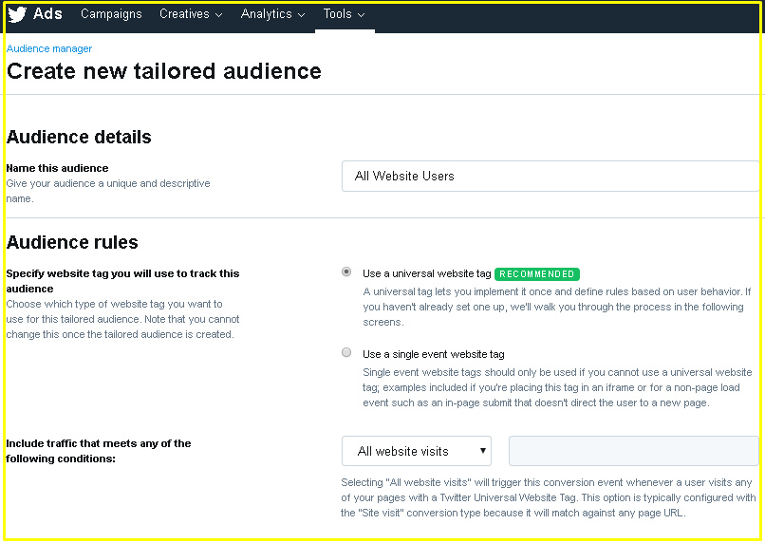The image size is (765, 543).
Task: Open the Creatives menu
Action: click(184, 14)
